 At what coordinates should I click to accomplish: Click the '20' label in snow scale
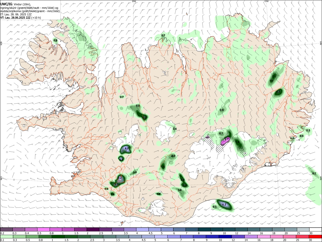pos(286,233)
